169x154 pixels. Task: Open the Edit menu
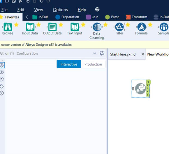point(21,10)
